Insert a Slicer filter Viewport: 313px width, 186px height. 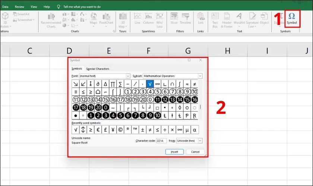[174, 19]
